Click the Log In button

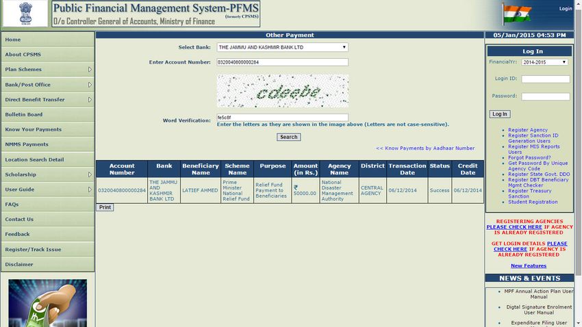[x=500, y=114]
